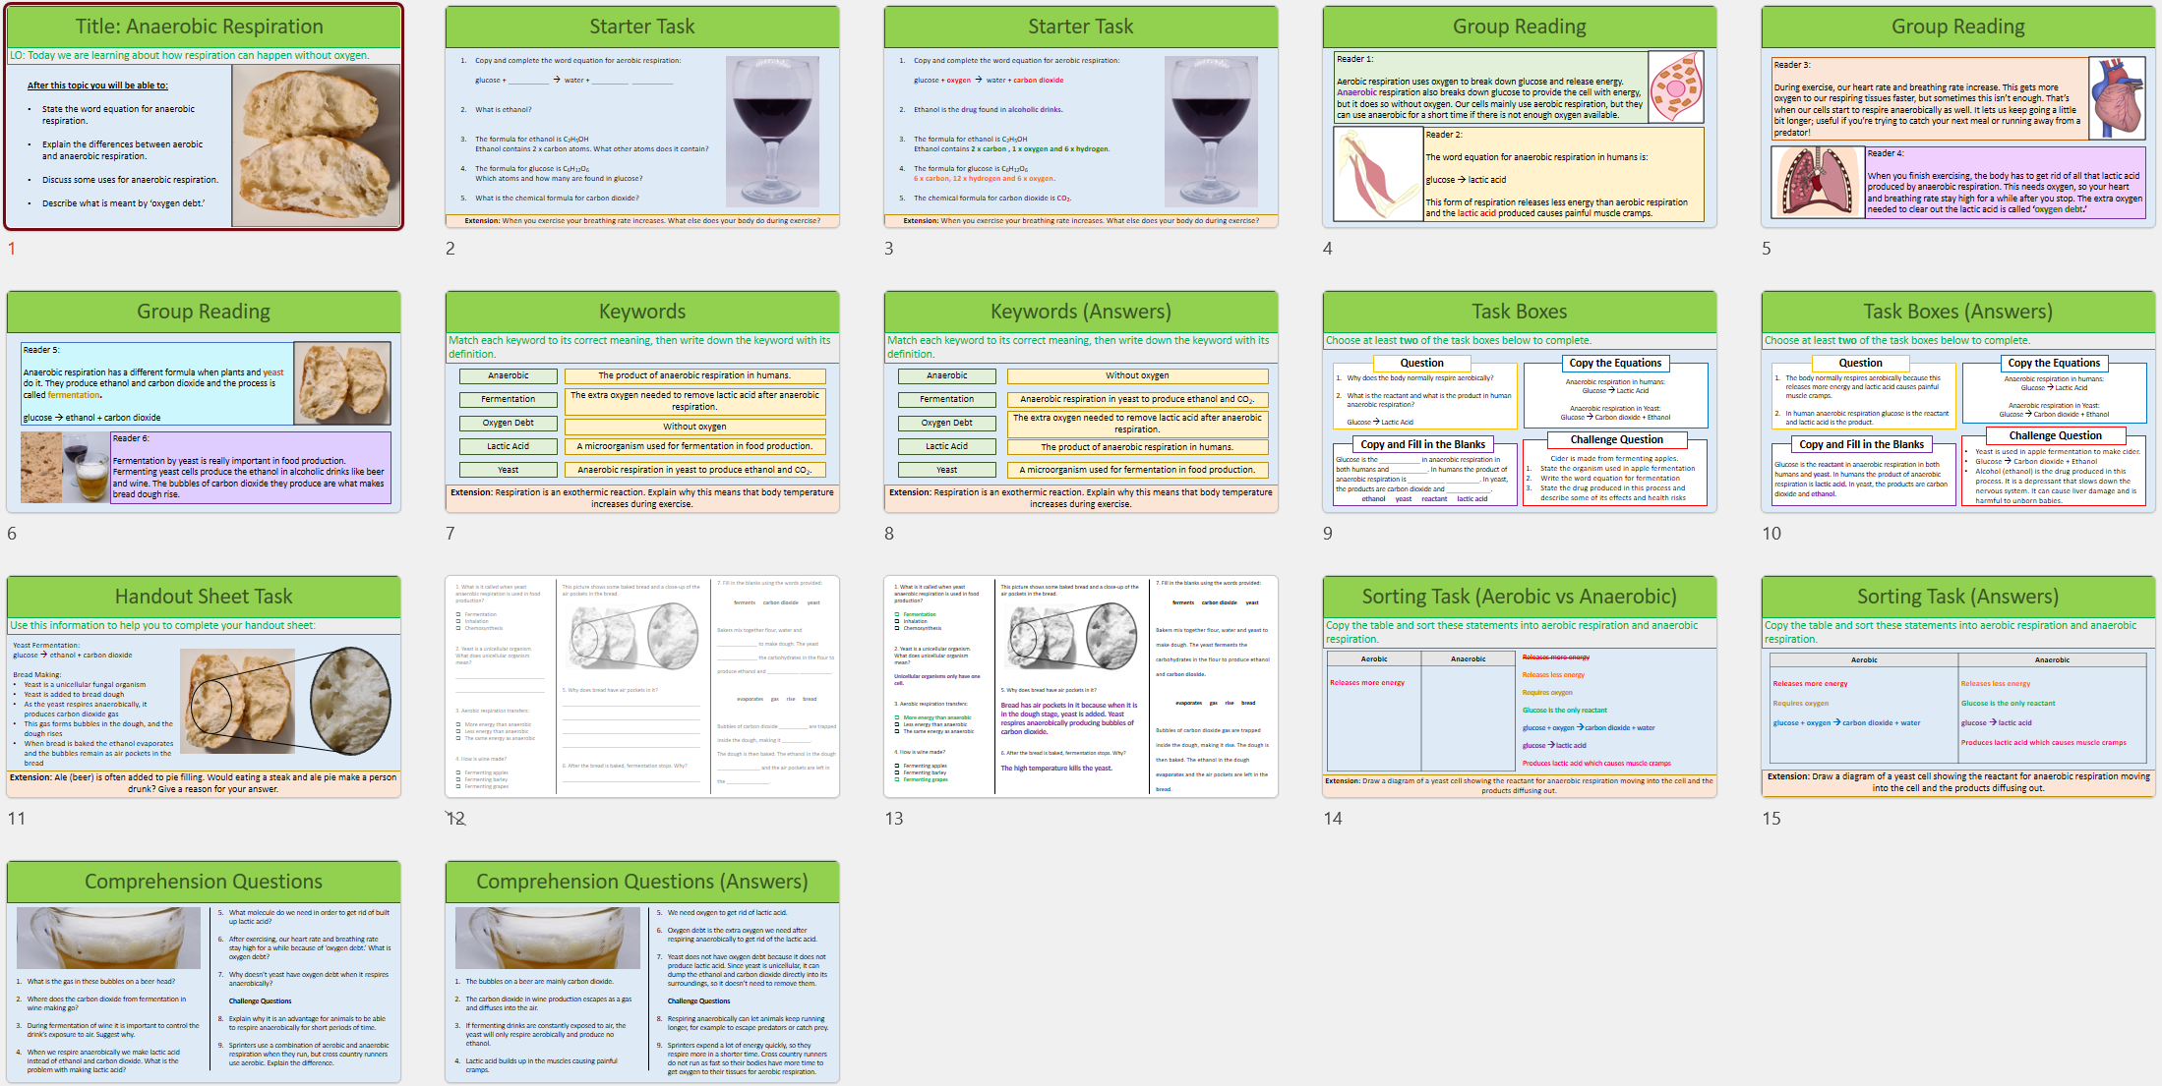This screenshot has height=1086, width=2162.
Task: Click the wine glass image on the Starter Task slide
Action: pos(774,131)
